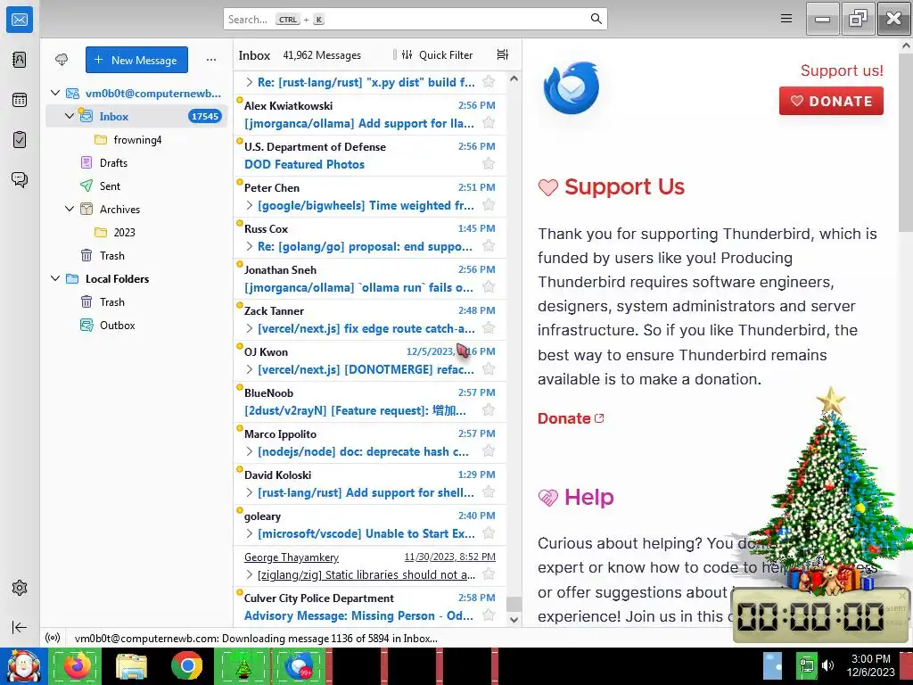Screen dimensions: 913x685
Task: Open Firefox from the taskbar
Action: (77, 665)
